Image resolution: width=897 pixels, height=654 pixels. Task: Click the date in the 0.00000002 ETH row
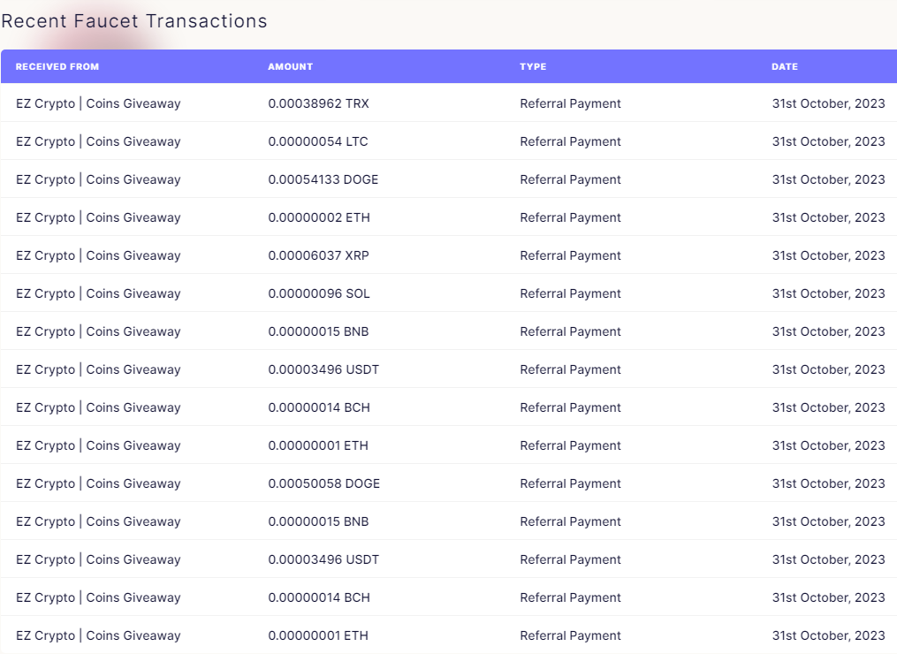tap(828, 217)
